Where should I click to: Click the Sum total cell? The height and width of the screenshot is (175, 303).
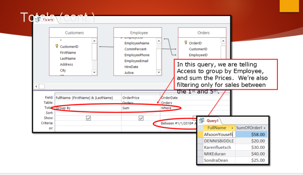point(141,108)
